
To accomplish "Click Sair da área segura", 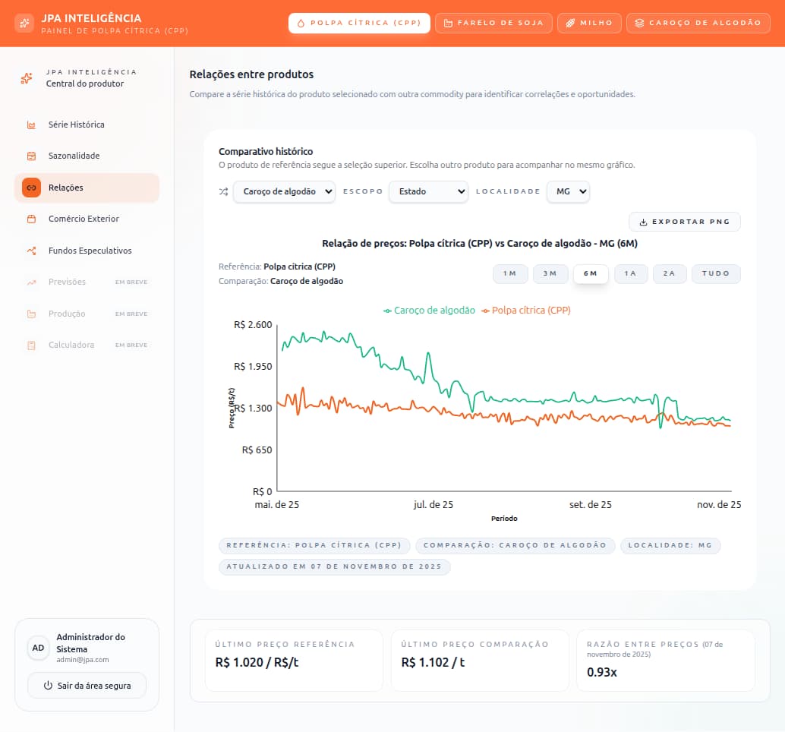I will click(x=87, y=686).
